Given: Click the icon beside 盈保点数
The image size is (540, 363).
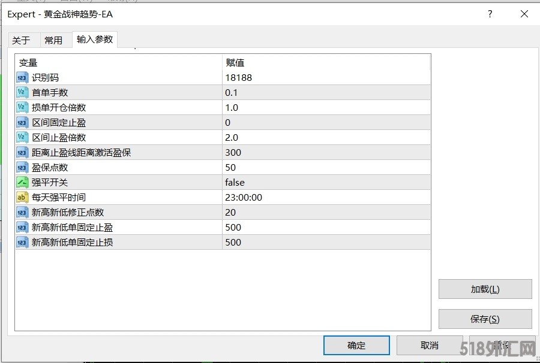Looking at the screenshot, I should (22, 167).
